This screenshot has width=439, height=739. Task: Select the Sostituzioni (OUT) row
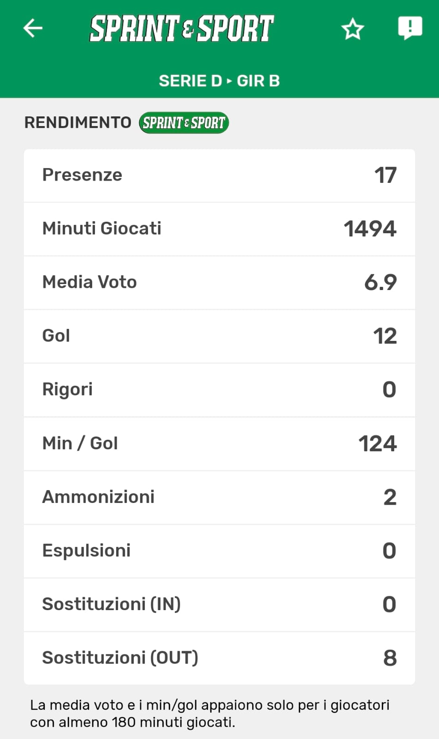click(219, 658)
